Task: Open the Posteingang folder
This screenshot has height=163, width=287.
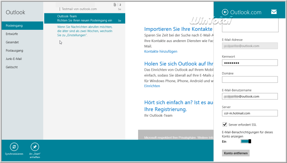Action: 22,25
